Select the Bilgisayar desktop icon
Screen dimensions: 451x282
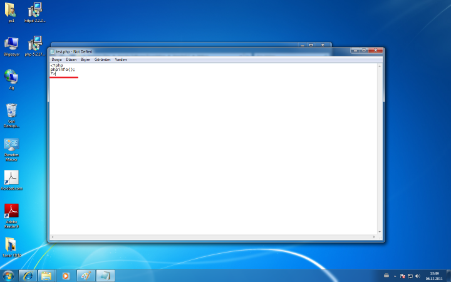pyautogui.click(x=11, y=44)
